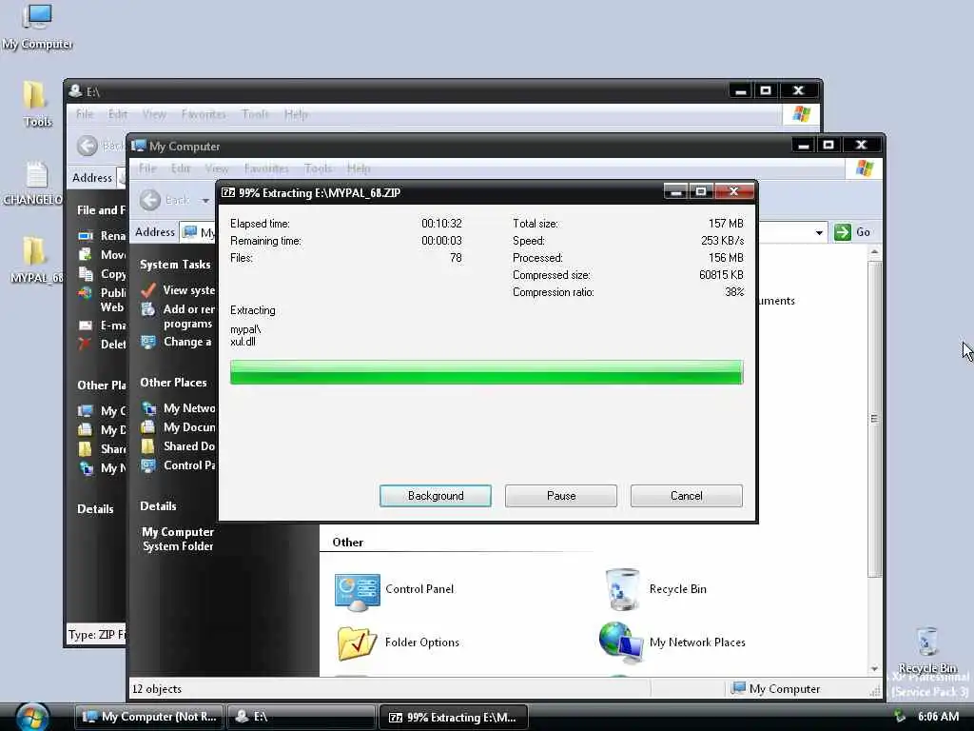Switch to My Computer taskbar button
The width and height of the screenshot is (974, 731).
coord(149,717)
